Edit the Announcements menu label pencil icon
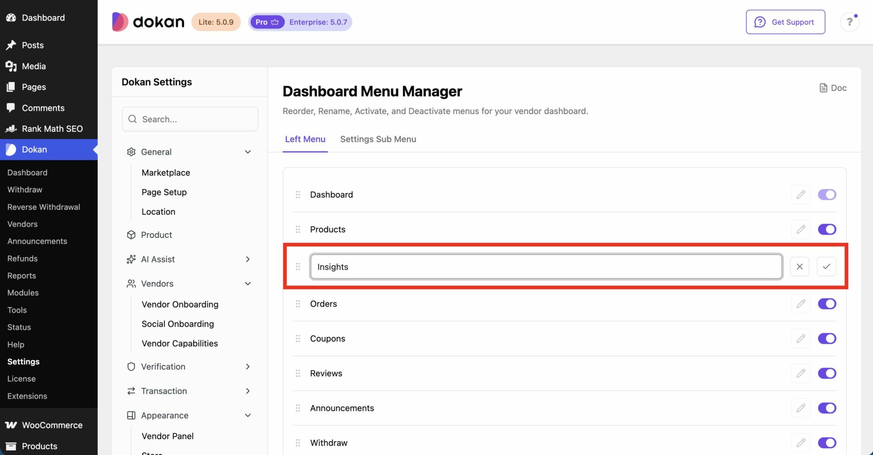This screenshot has width=873, height=455. (801, 408)
